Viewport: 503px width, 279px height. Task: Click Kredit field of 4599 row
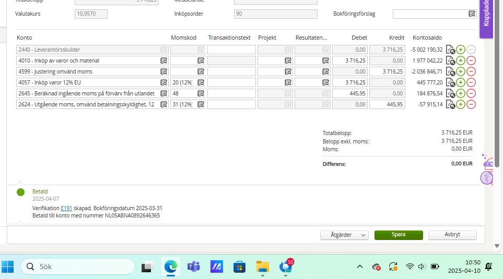[387, 71]
